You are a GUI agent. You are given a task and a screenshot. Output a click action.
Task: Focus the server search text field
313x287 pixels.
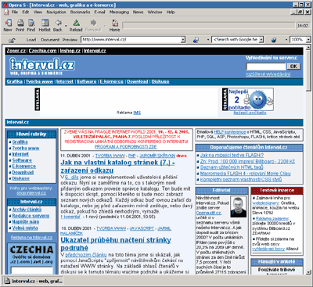[266, 66]
